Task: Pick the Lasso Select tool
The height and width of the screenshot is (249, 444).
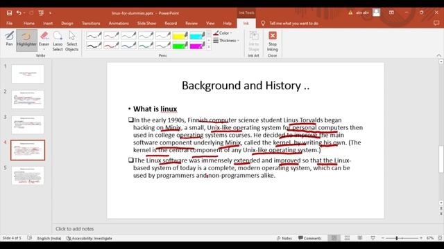Action: [58, 41]
